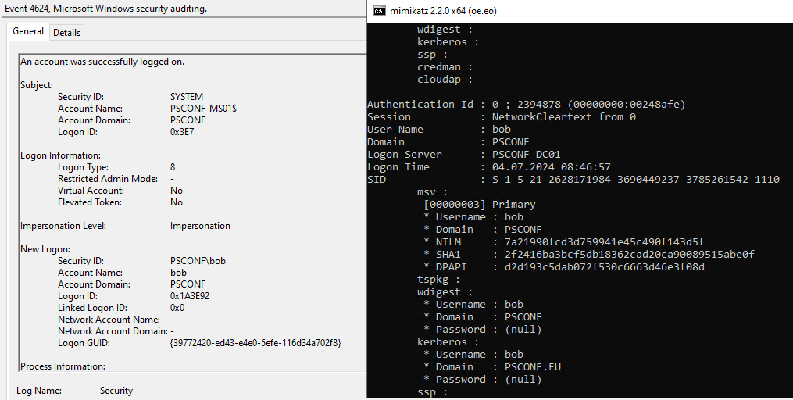Click the Network Account Domain label
The image size is (793, 400).
(x=113, y=330)
